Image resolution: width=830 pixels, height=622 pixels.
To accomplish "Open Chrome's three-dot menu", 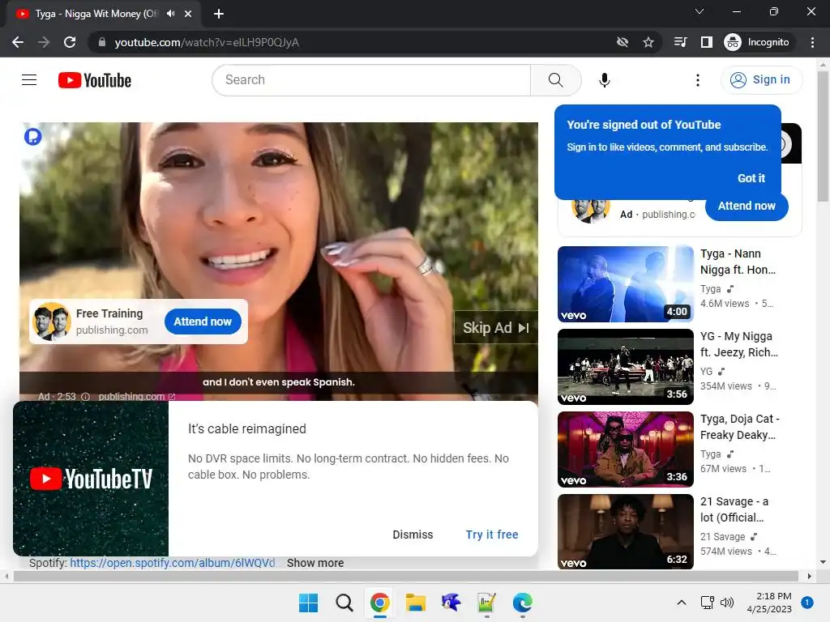I will [x=812, y=42].
